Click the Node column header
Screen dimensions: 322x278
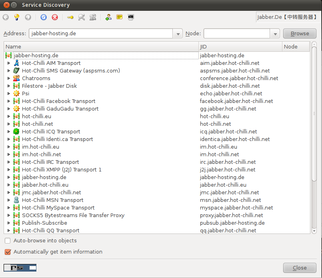pyautogui.click(x=296, y=46)
